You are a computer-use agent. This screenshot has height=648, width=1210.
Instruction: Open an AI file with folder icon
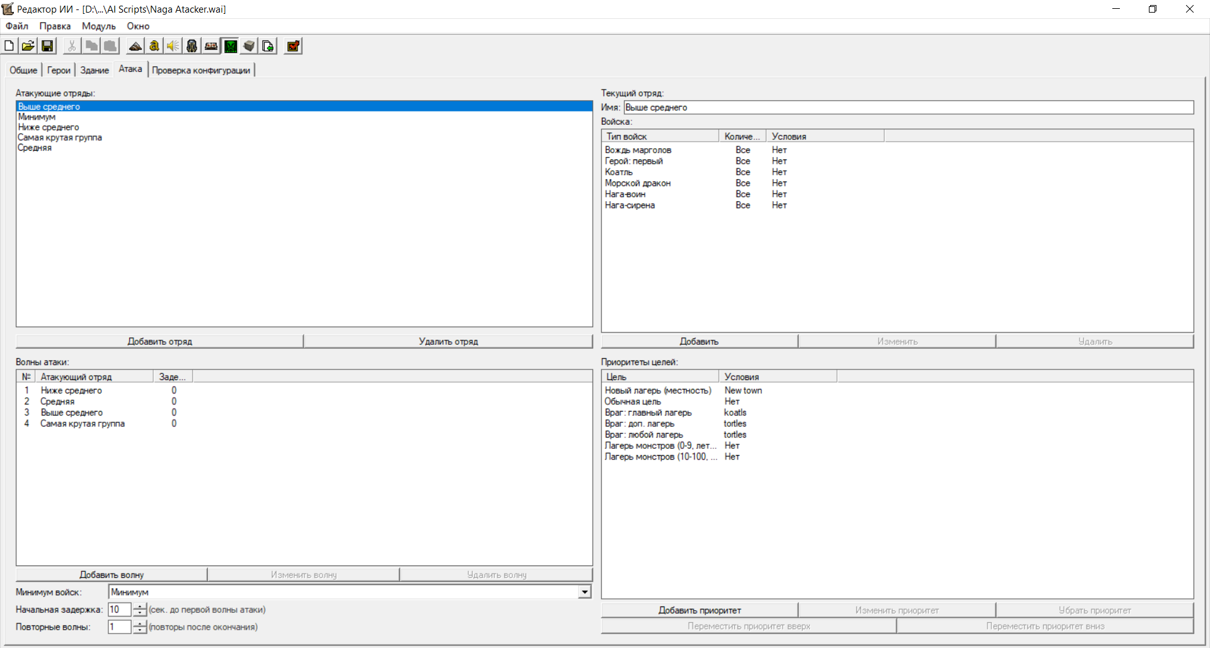click(28, 46)
